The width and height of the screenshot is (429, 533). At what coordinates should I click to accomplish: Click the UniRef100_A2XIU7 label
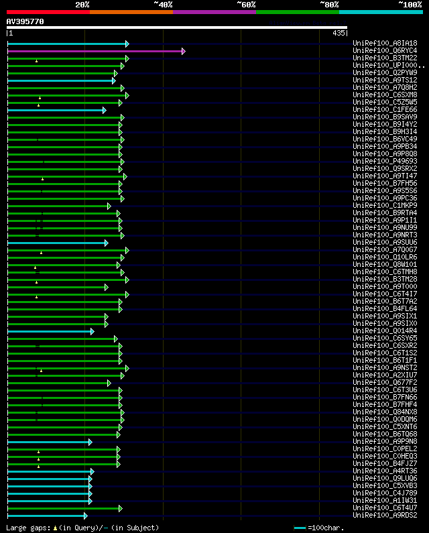(x=385, y=375)
